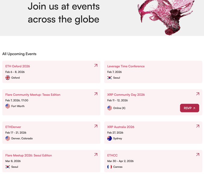This screenshot has width=204, height=174.
Task: Open the XRP Australia 2026 title link
Action: click(121, 127)
